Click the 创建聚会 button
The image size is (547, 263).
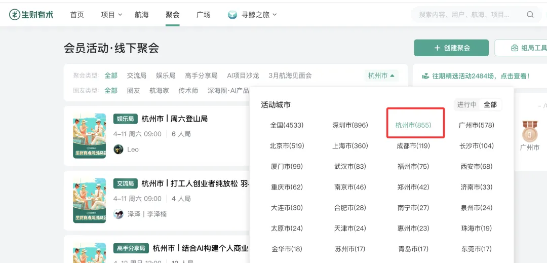(451, 48)
